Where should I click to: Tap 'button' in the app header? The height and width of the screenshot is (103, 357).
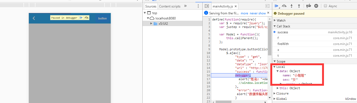point(102,18)
